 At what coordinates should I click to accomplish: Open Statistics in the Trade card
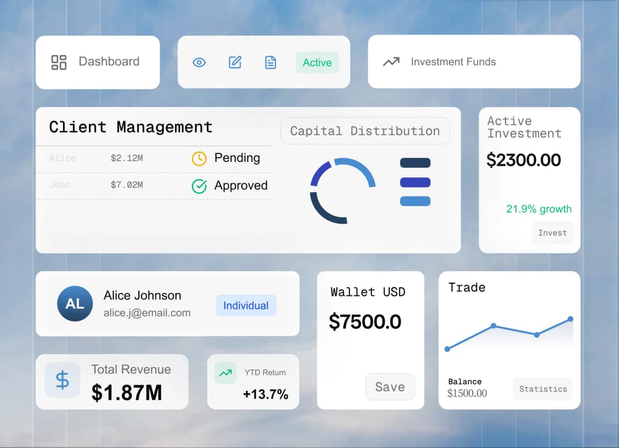click(542, 389)
